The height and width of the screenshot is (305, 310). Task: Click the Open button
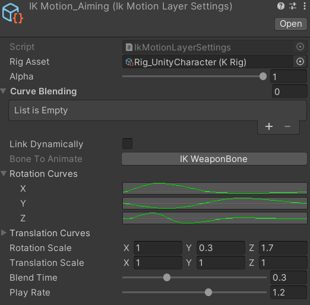click(x=290, y=24)
